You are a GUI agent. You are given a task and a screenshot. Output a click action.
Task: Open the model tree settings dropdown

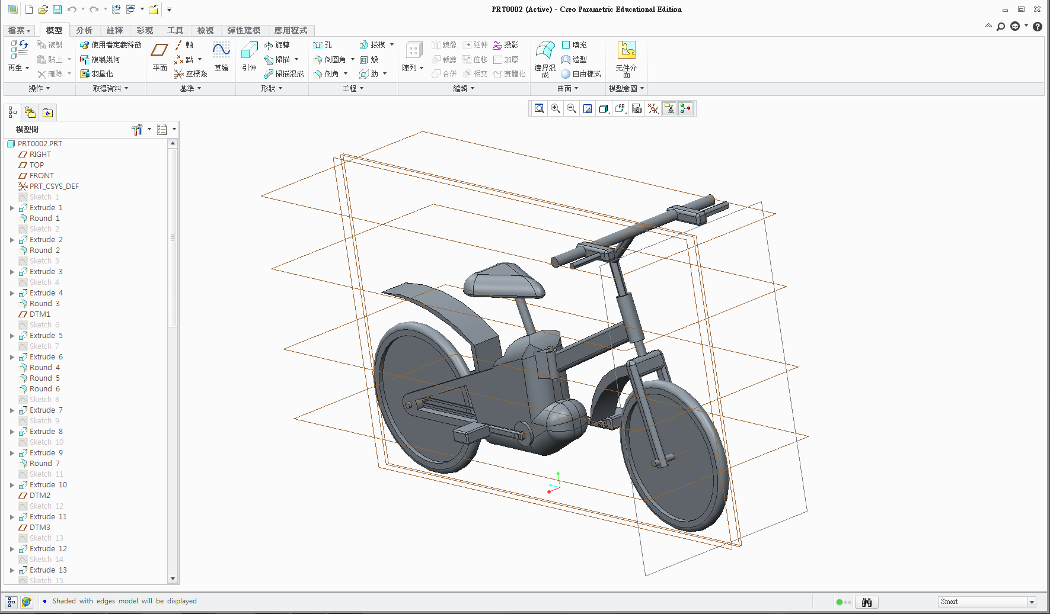click(x=141, y=129)
